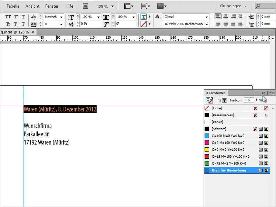Open the language Deutsch: 2006 dropdown
This screenshot has width=276, height=207.
[x=207, y=24]
